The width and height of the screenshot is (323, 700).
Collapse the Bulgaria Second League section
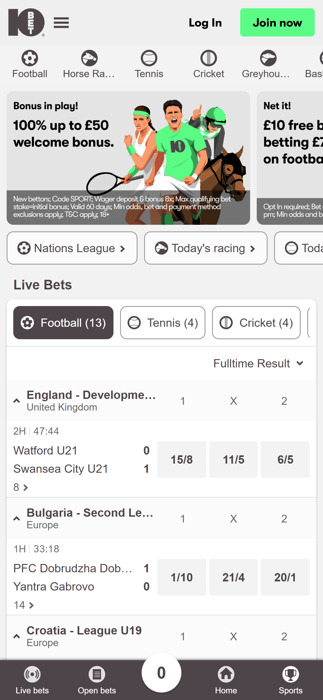(x=17, y=519)
